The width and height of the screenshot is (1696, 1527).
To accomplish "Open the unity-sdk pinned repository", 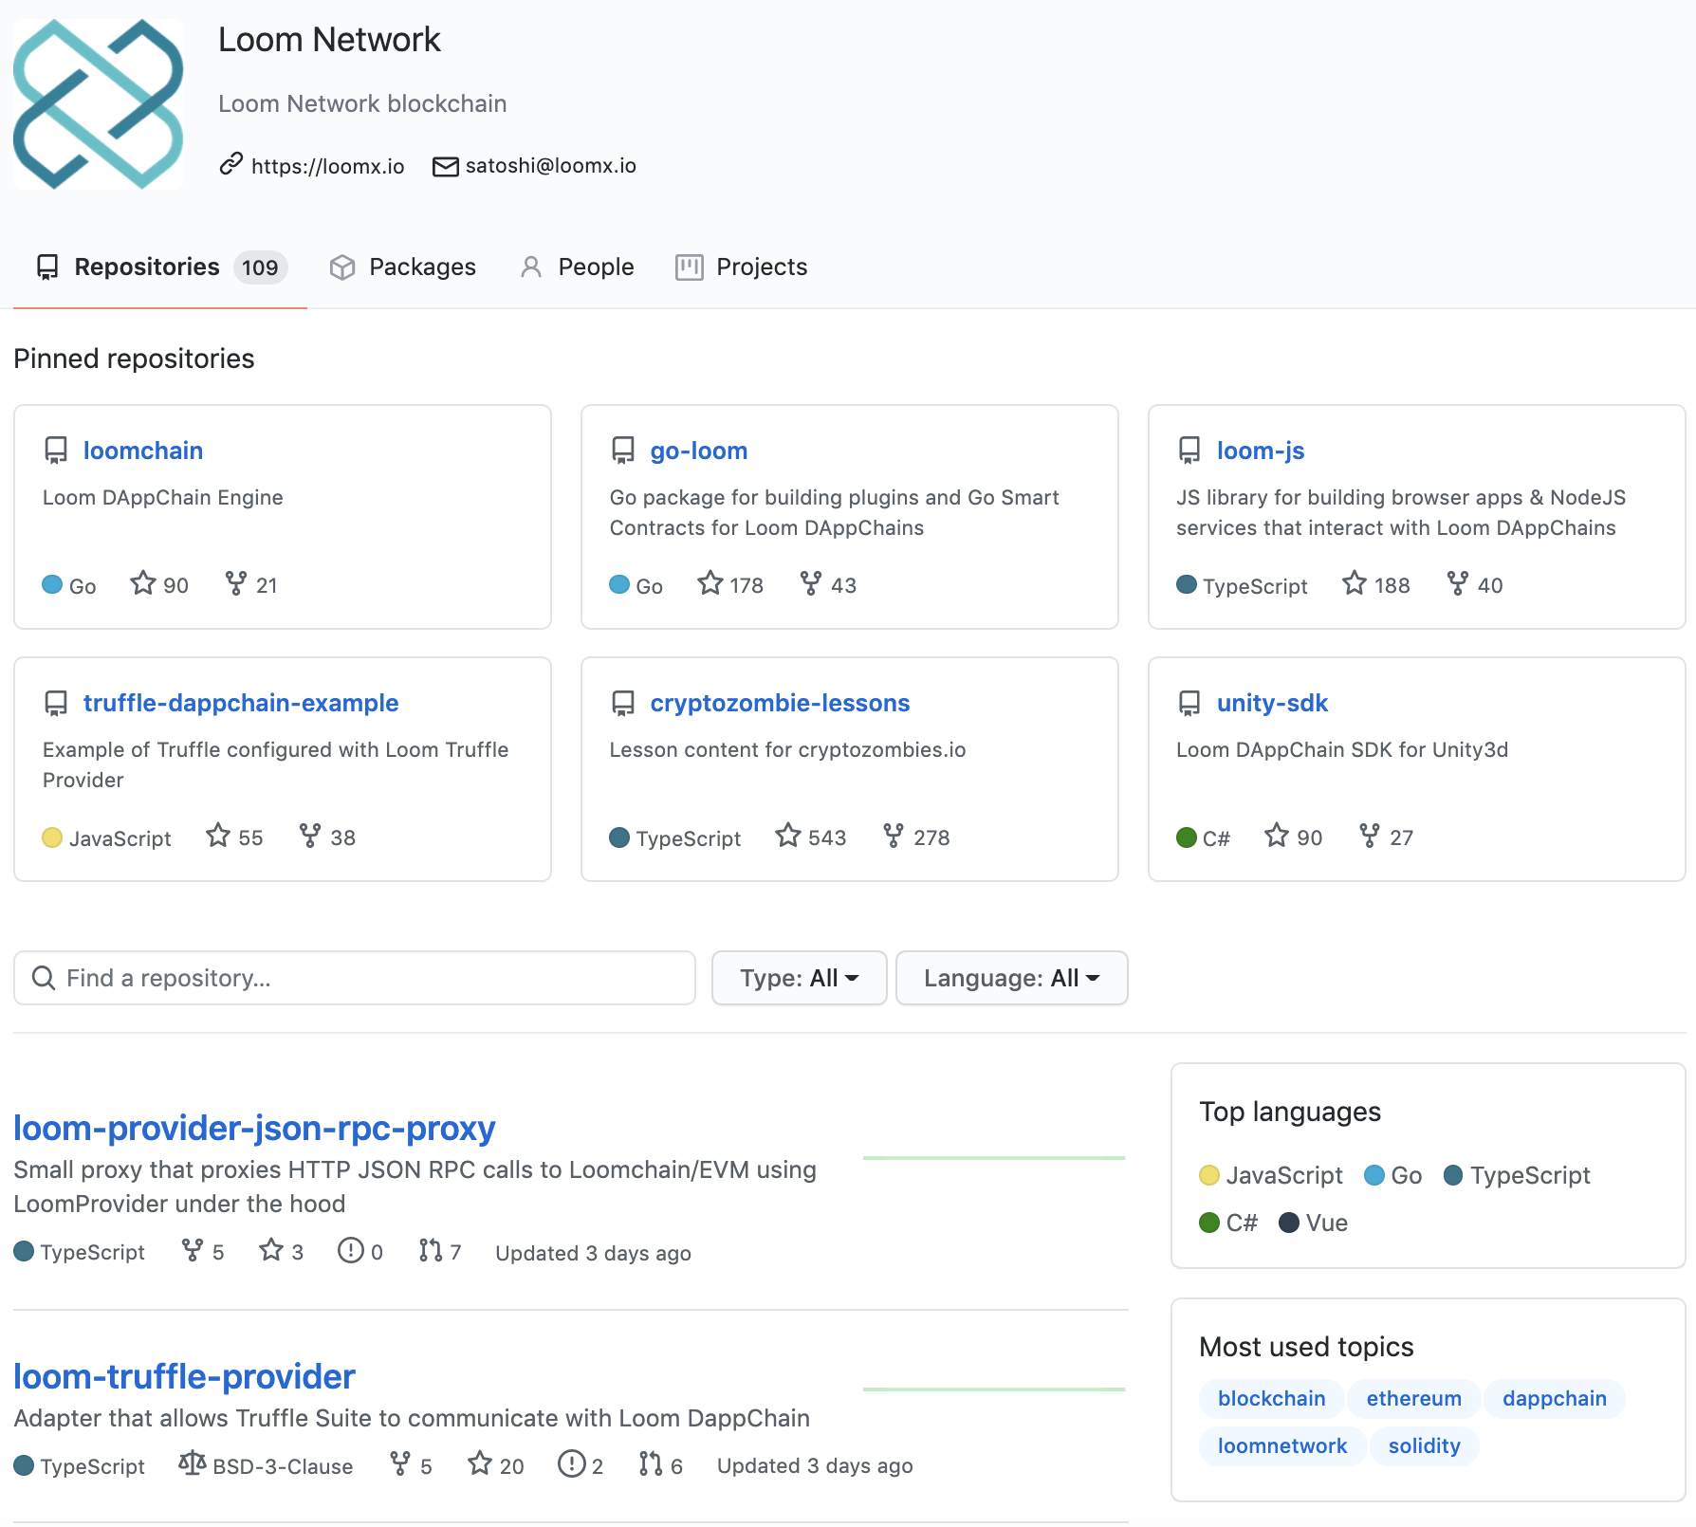I will [1272, 703].
